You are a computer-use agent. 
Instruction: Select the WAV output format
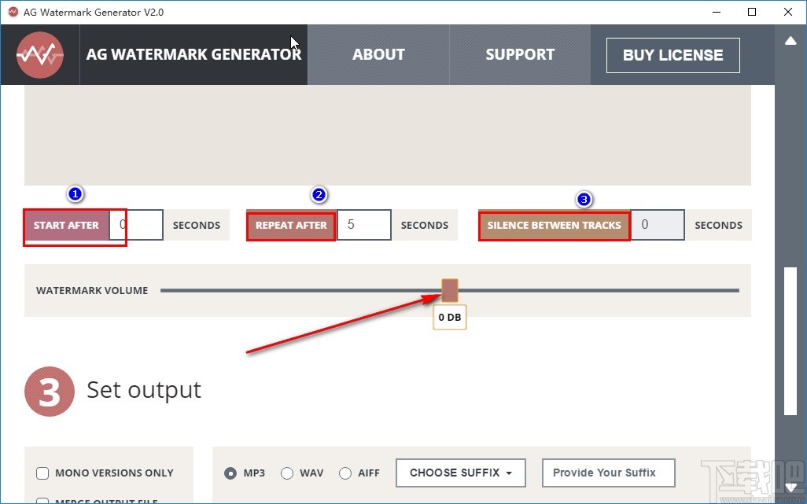coord(287,473)
